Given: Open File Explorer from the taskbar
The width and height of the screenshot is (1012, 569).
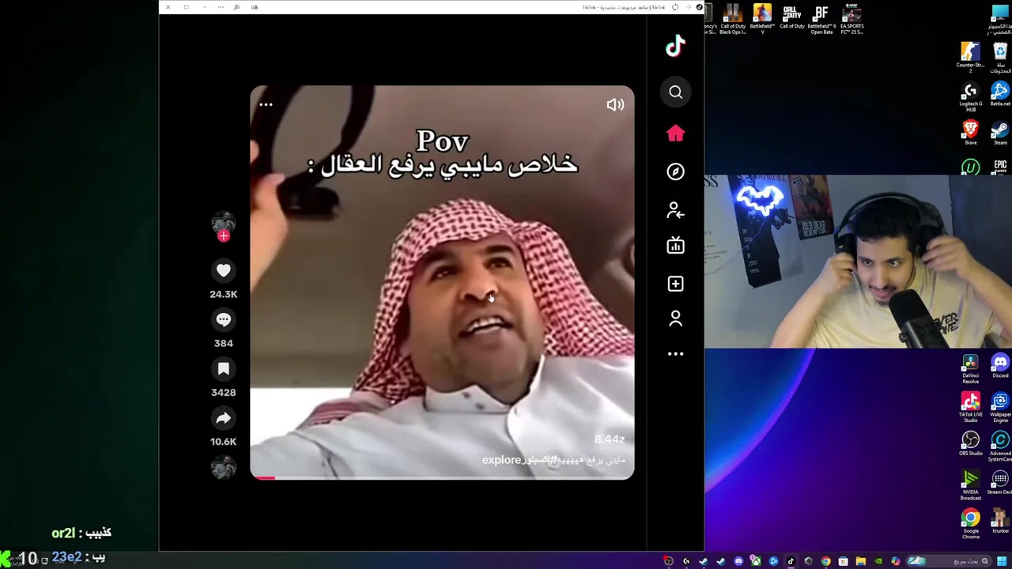Looking at the screenshot, I should [x=861, y=561].
